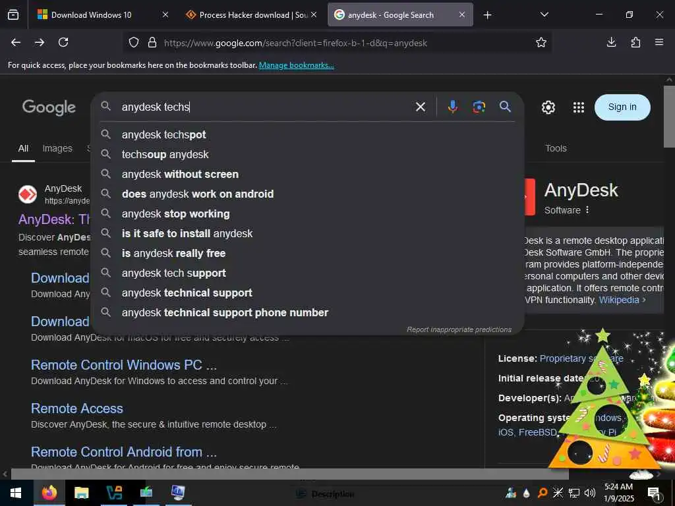The image size is (675, 506).
Task: Click the Firefox address bar URL
Action: point(295,43)
